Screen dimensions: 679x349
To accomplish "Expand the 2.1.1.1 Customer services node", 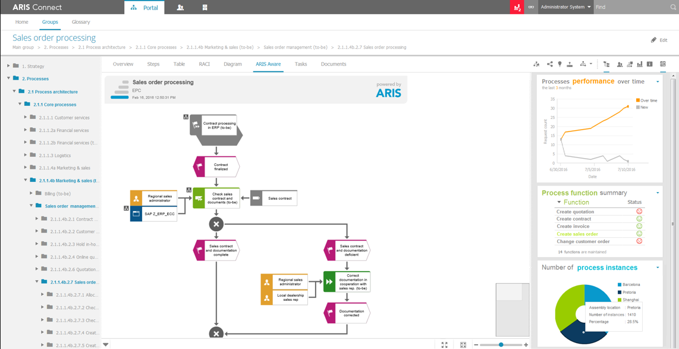I will [26, 117].
